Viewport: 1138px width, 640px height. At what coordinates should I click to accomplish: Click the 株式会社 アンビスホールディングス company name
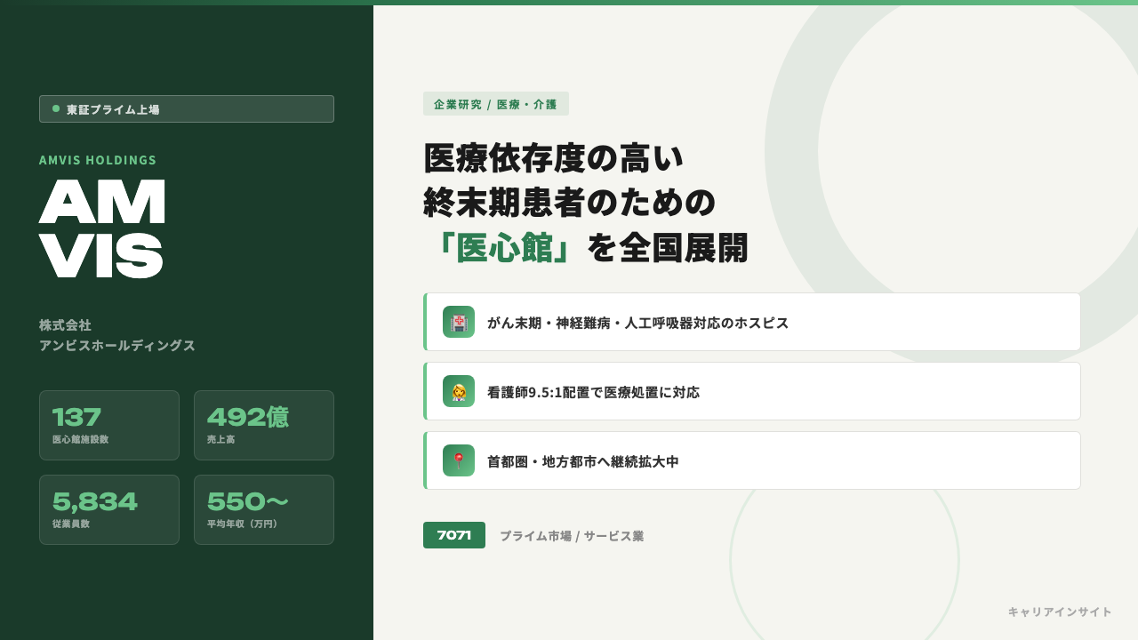[117, 335]
